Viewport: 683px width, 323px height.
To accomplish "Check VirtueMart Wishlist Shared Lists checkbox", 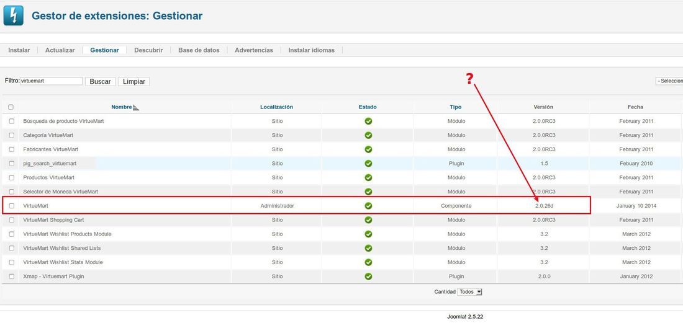I will [x=12, y=248].
